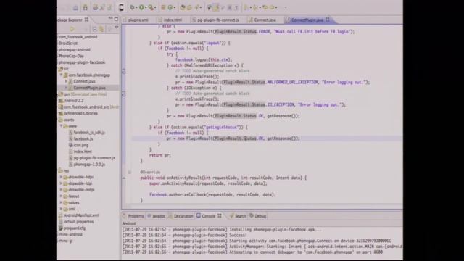Open the Android Virtual Device Manager phone icon
The height and width of the screenshot is (261, 464).
click(x=121, y=7)
